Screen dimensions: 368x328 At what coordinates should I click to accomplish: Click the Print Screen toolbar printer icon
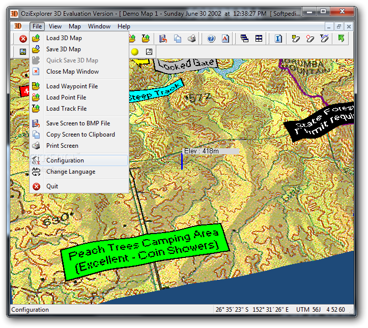(x=192, y=39)
